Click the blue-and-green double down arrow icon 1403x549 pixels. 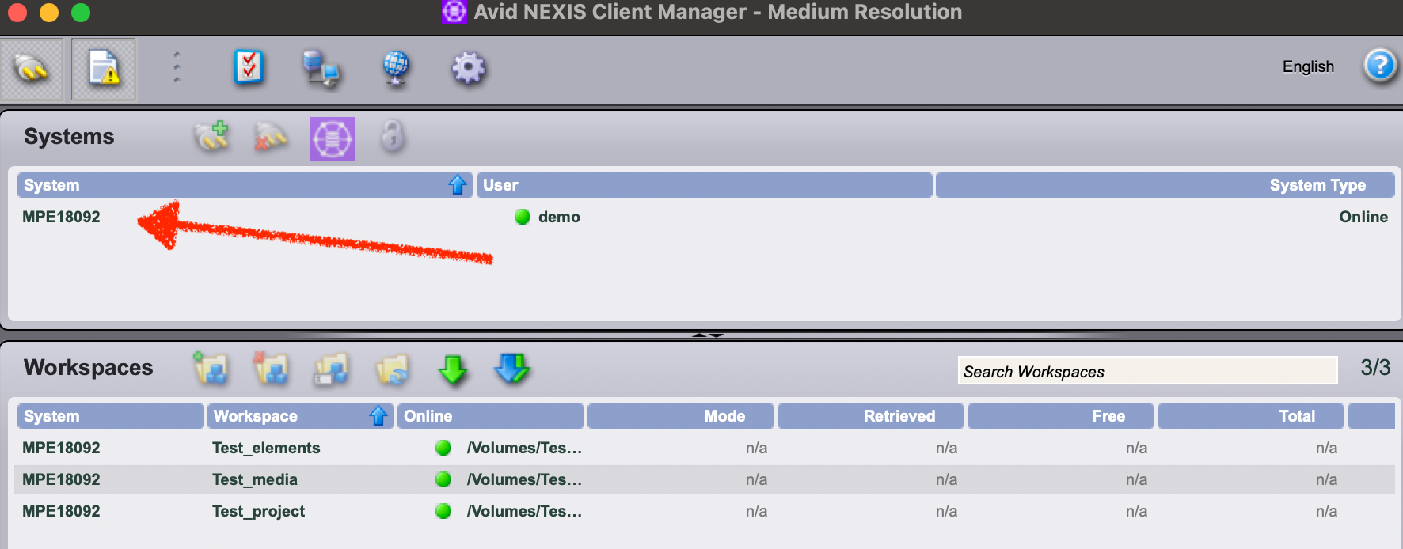pos(512,369)
